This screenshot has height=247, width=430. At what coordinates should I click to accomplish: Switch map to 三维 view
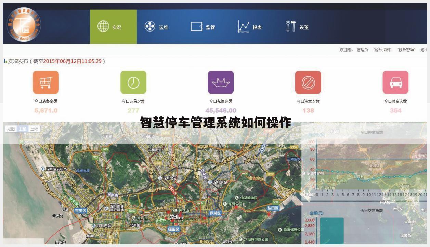pos(34,129)
